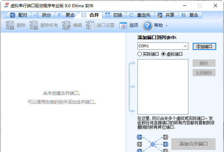Click the 切换 tab switch icon
The width and height of the screenshot is (224, 152).
click(x=108, y=15)
